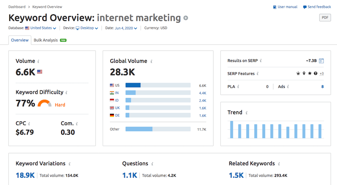This screenshot has width=337, height=185.
Task: Click the Ads count 8
Action: coord(323,87)
